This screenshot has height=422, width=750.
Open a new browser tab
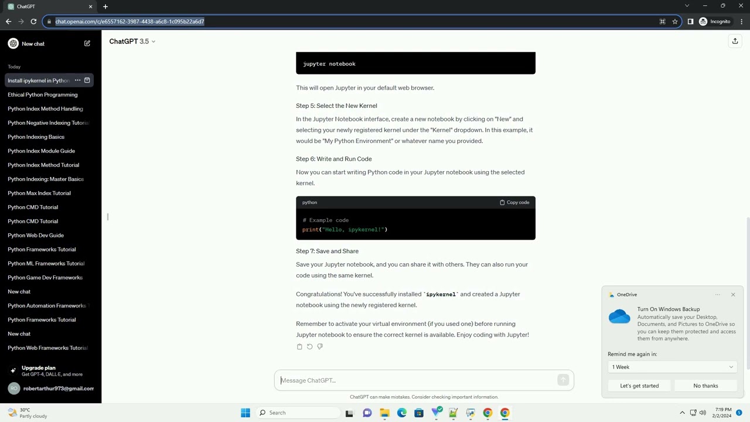pyautogui.click(x=105, y=6)
